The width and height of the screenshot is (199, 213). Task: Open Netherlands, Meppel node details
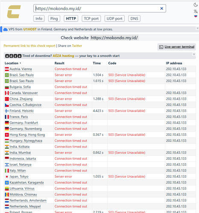pyautogui.click(x=25, y=207)
